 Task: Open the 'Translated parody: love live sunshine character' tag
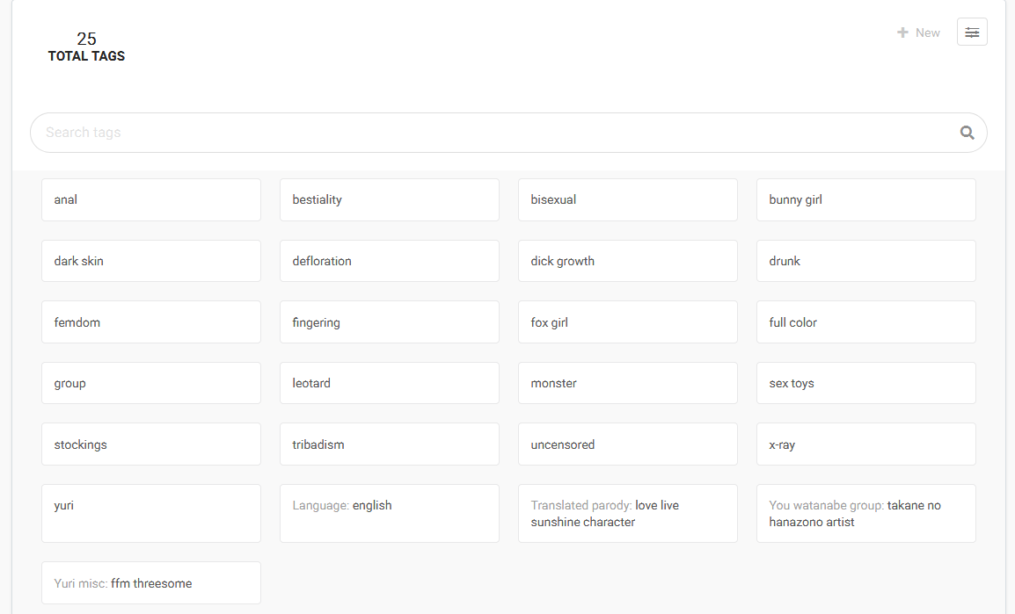(627, 513)
